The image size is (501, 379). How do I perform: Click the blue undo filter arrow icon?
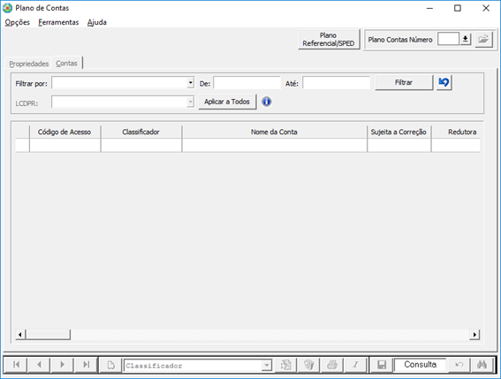coord(444,83)
